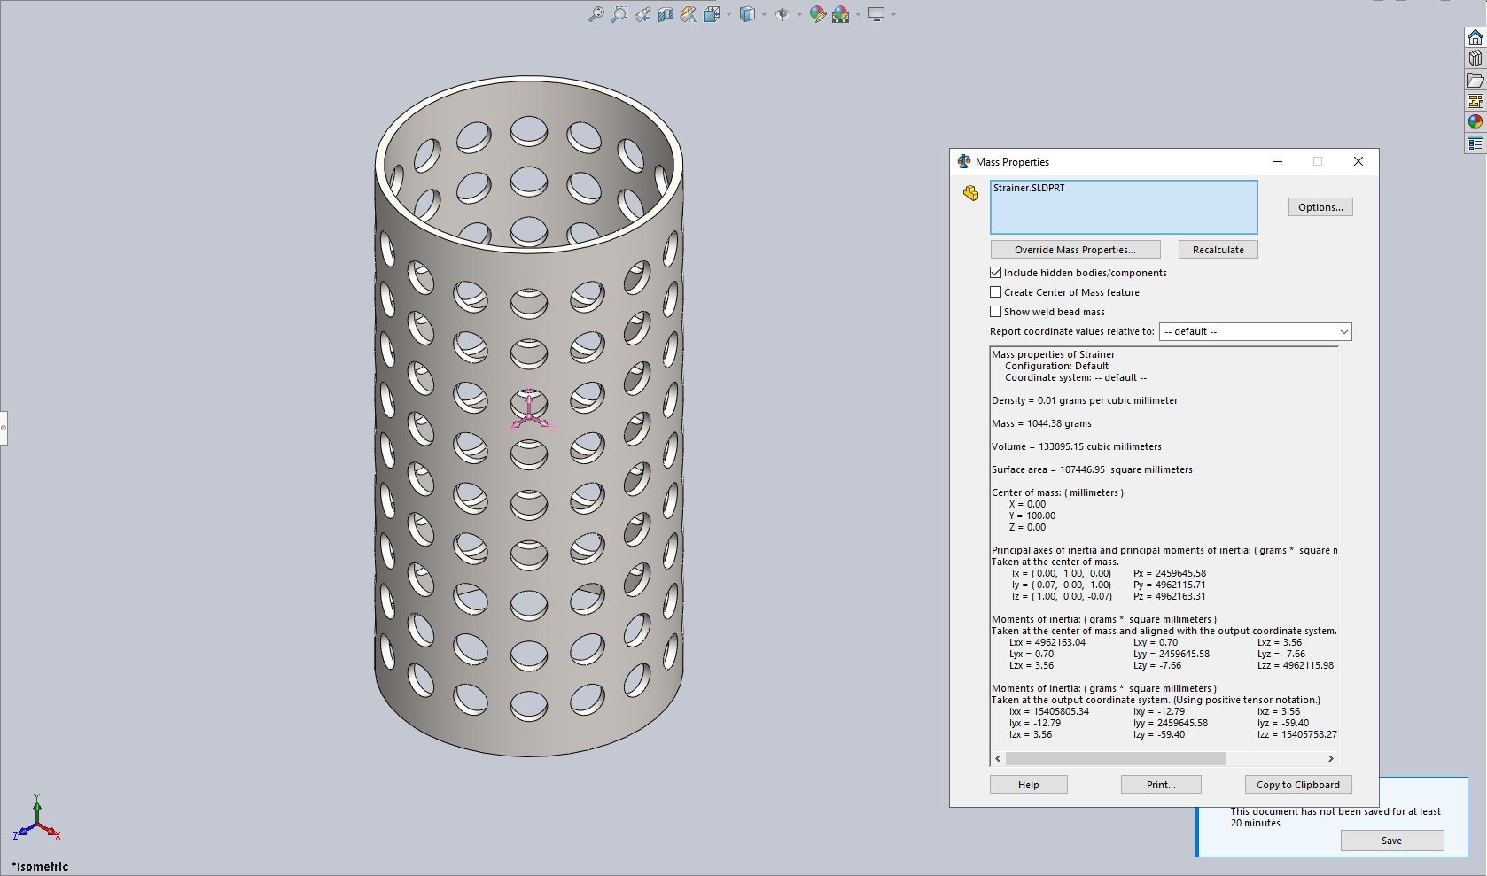This screenshot has height=876, width=1487.
Task: Uncheck Include hidden bodies/components
Action: tap(996, 273)
